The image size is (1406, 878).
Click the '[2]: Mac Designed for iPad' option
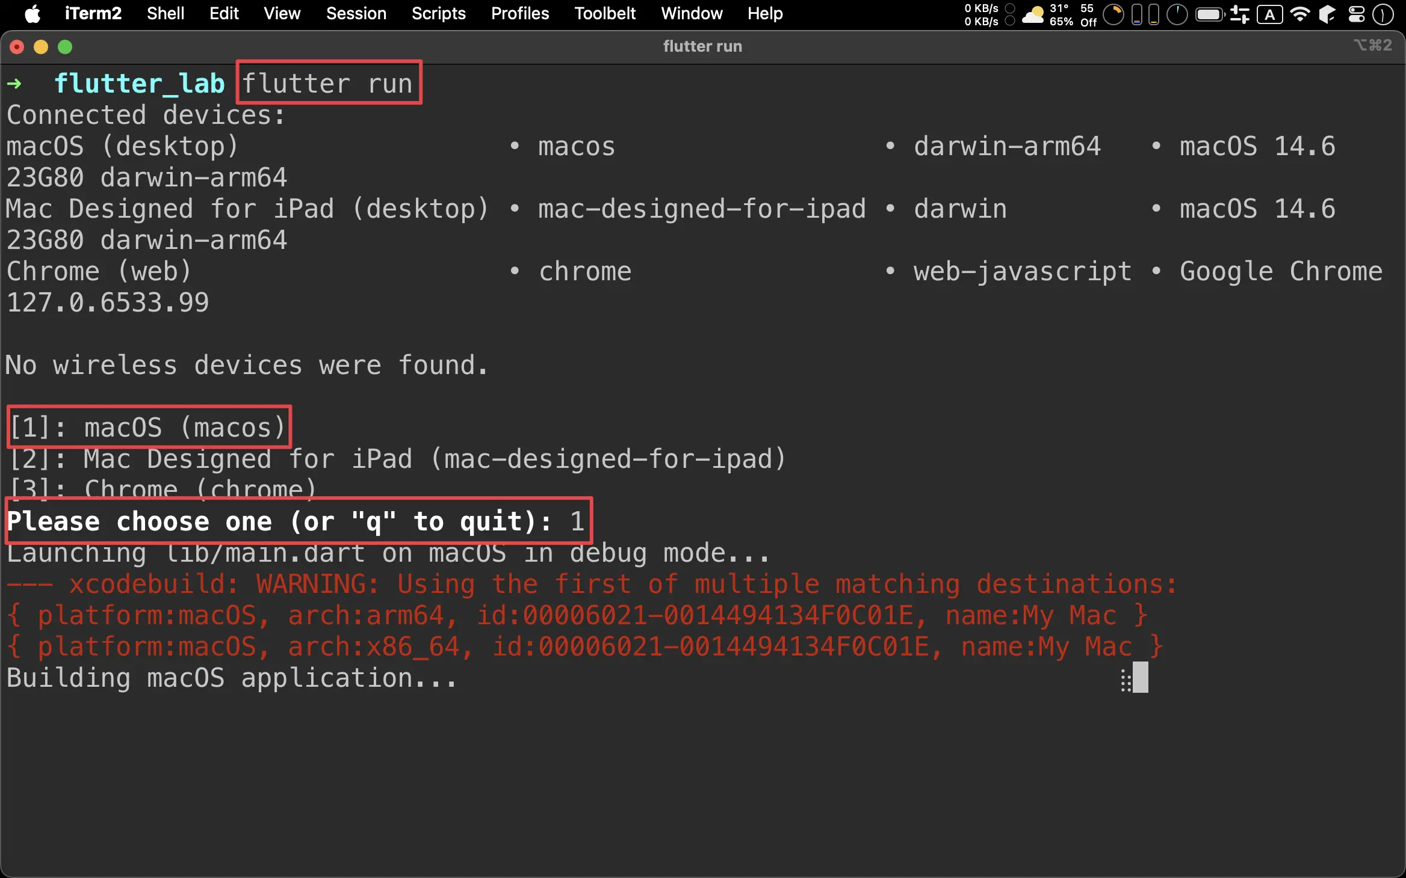[x=398, y=459]
